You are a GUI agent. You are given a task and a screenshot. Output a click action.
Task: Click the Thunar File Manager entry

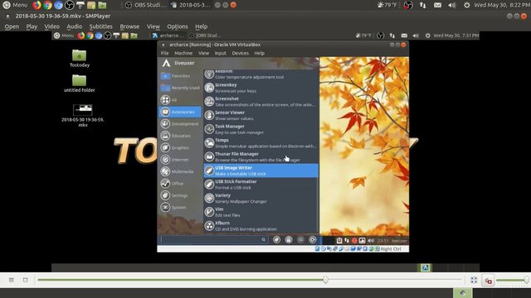tap(261, 156)
